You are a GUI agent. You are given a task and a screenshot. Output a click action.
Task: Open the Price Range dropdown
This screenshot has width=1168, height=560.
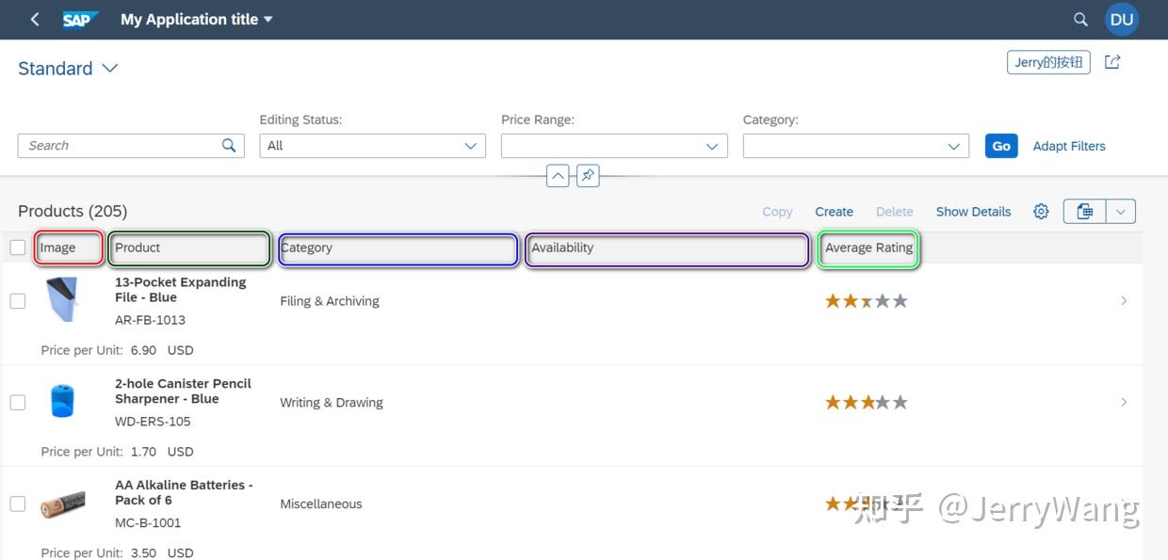(x=713, y=146)
